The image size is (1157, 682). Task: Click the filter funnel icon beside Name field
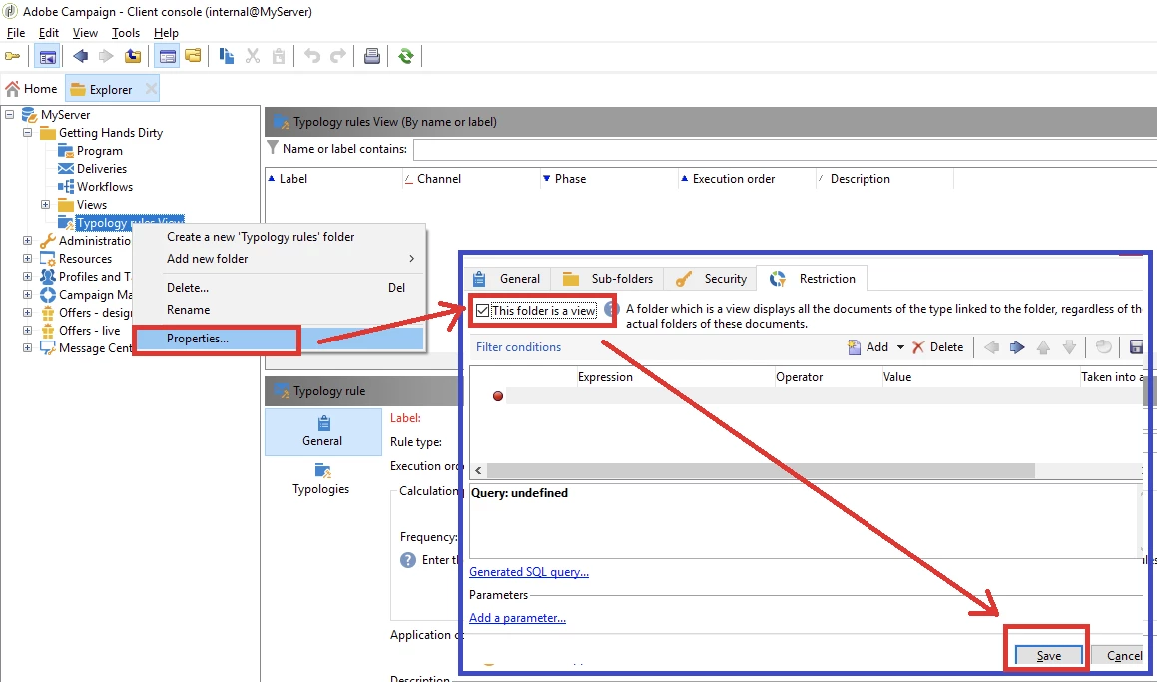(x=273, y=148)
